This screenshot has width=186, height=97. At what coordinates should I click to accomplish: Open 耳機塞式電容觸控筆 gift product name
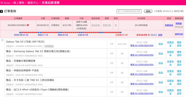[x=21, y=61]
